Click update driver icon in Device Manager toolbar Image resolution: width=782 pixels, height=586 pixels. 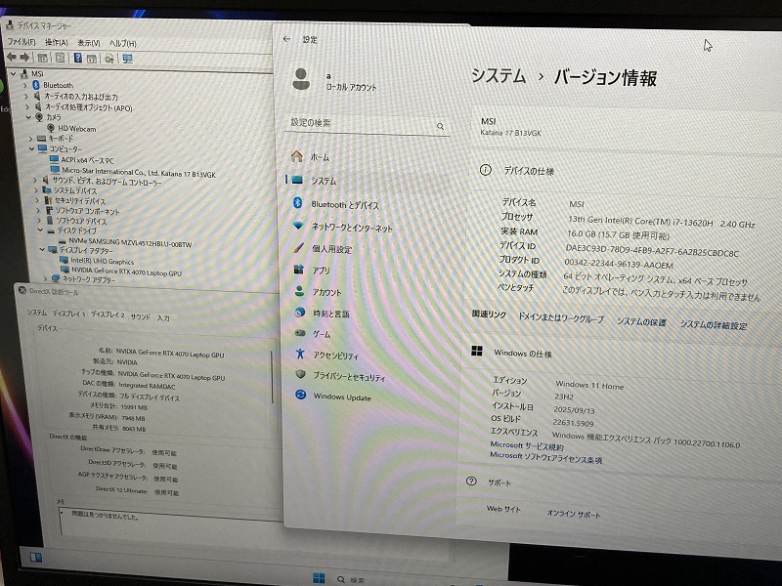[109, 59]
